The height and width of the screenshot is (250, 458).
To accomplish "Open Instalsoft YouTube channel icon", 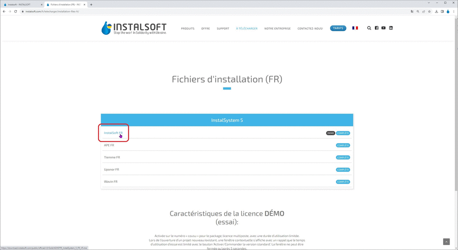I will coord(383,28).
